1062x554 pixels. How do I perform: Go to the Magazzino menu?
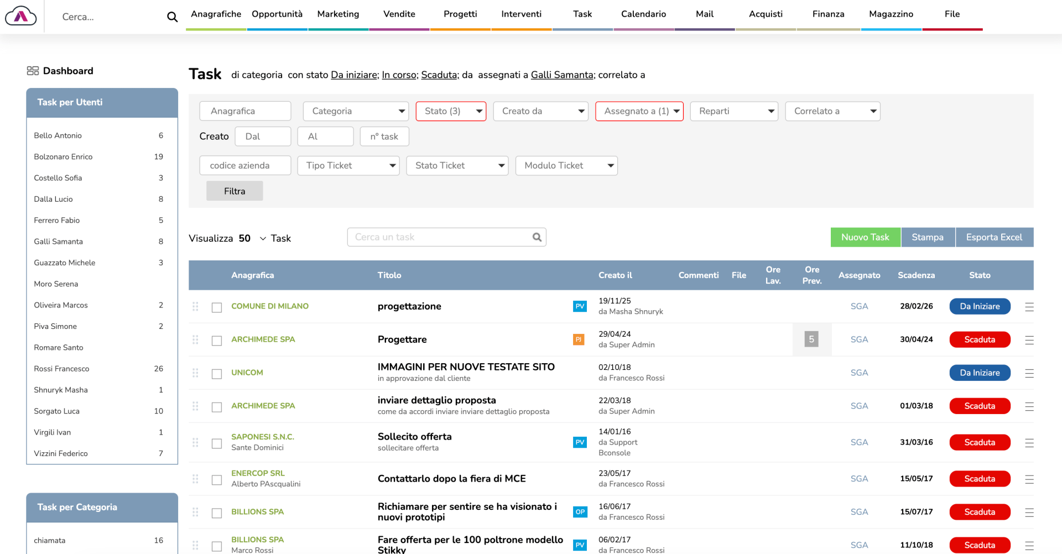tap(891, 14)
